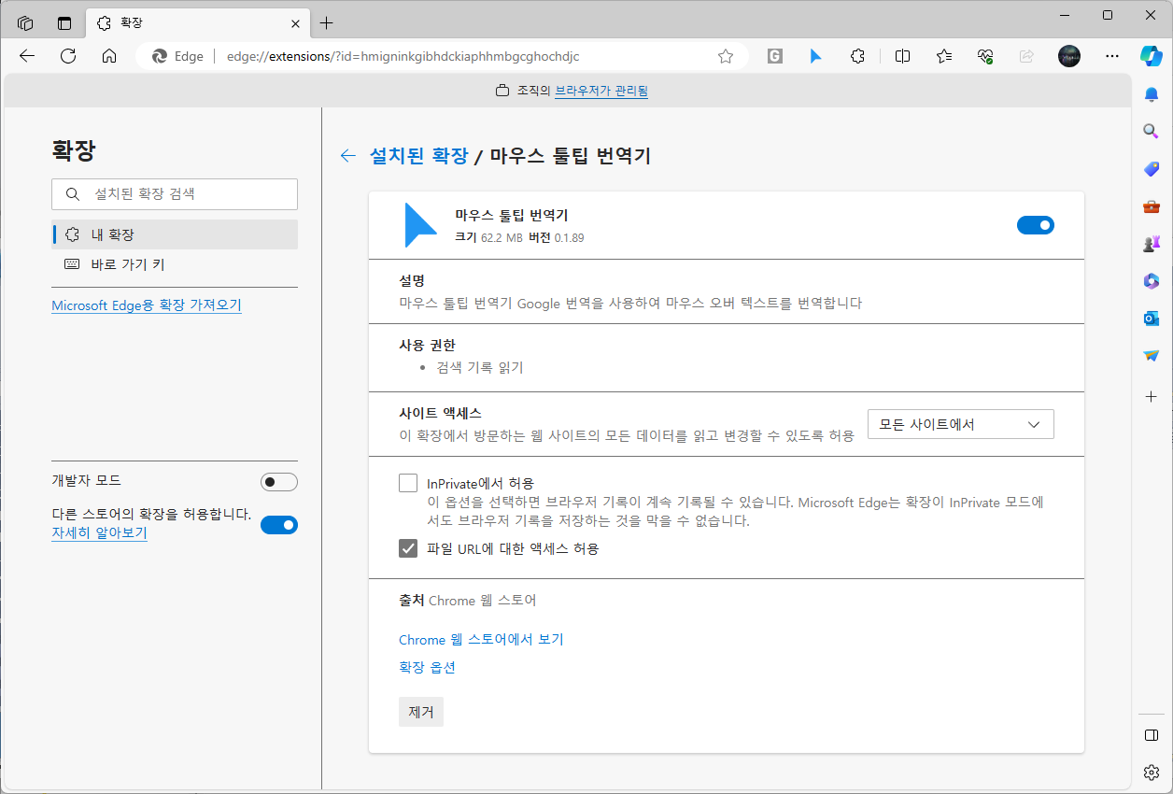This screenshot has height=794, width=1173.
Task: Toggle sidebar visibility icon at bottom right
Action: (1152, 735)
